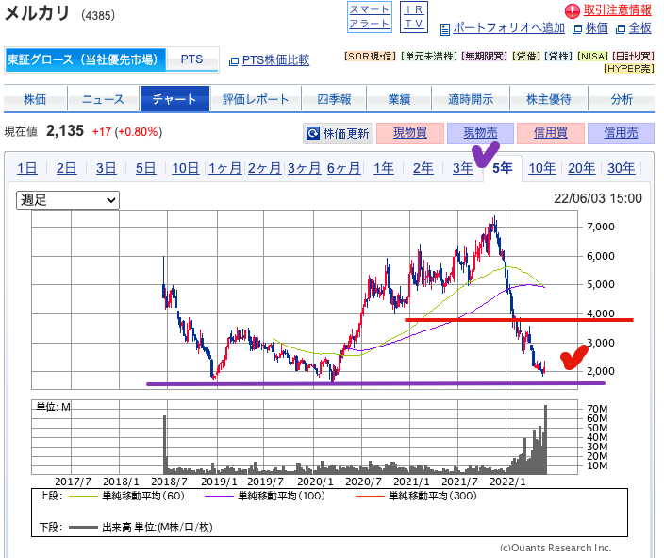Image resolution: width=664 pixels, height=558 pixels.
Task: Select the 1日 chart range
Action: tap(26, 168)
